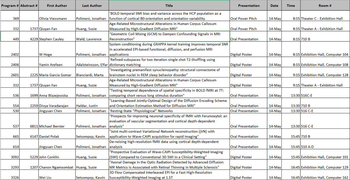This screenshot has height=180, width=350.
Task: Select the 'Title' header cell
Action: (169, 6)
